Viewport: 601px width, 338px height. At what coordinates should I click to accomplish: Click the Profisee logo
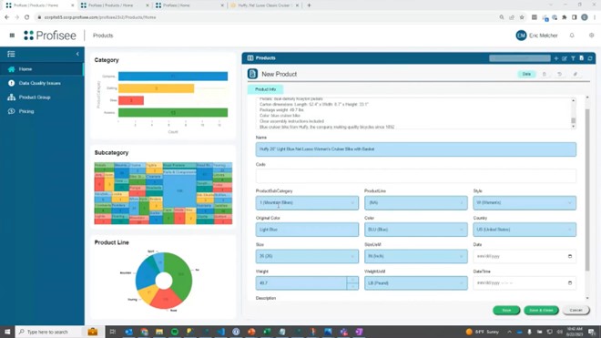click(x=50, y=36)
